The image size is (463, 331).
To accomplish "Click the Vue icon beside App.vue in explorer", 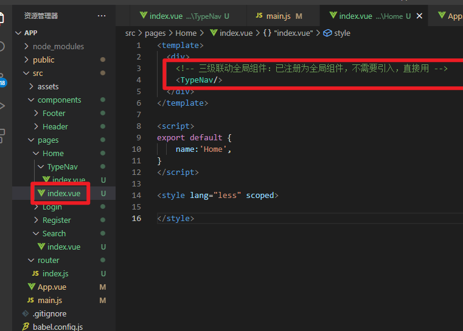I will 32,287.
